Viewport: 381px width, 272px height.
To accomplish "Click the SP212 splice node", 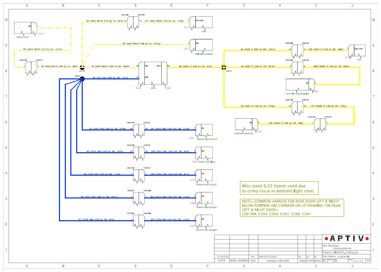I will pos(224,67).
